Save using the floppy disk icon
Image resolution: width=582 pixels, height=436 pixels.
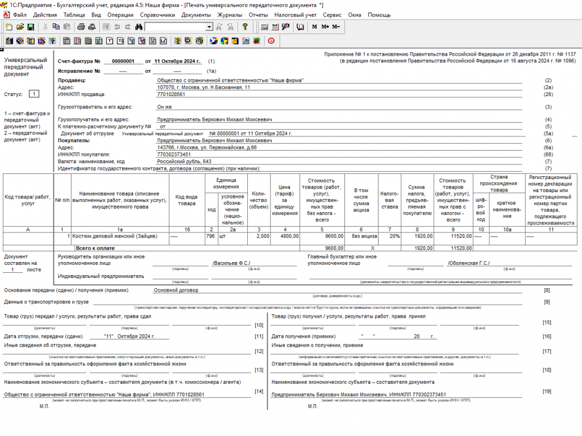[x=31, y=27]
